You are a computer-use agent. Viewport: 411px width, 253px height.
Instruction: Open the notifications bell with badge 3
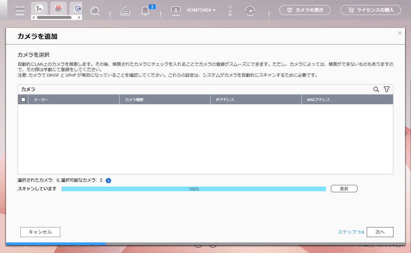(145, 11)
